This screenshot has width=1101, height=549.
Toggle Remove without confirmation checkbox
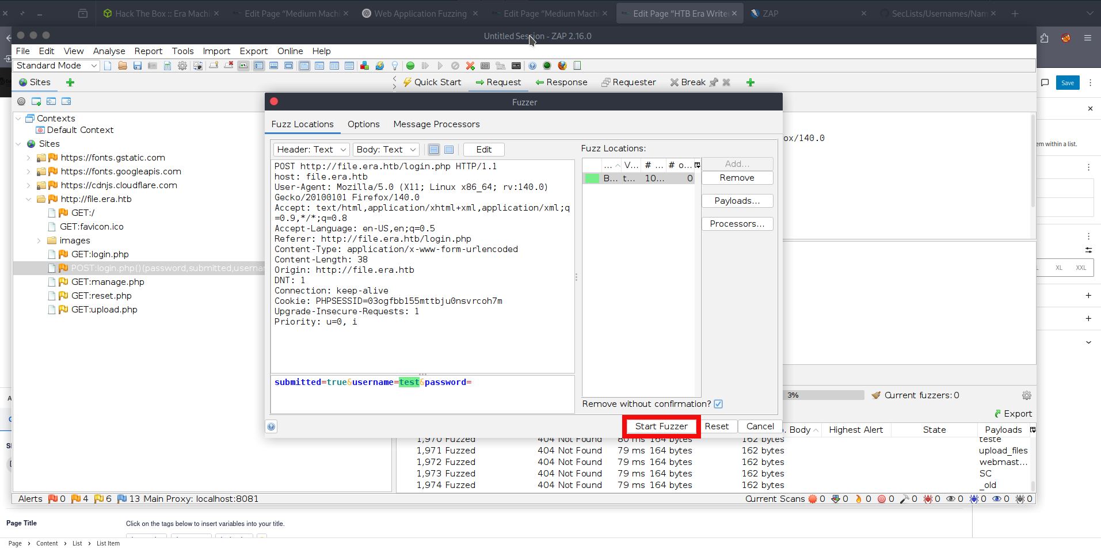click(x=718, y=404)
